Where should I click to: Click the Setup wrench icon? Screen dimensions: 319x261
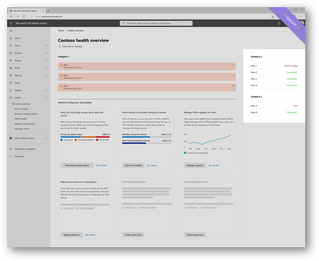[11, 83]
